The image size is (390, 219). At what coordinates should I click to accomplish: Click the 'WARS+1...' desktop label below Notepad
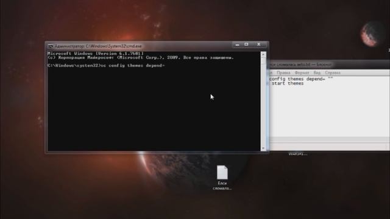(298, 154)
